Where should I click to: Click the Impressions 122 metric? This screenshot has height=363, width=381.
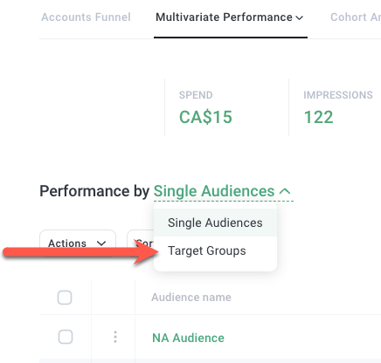tap(318, 117)
